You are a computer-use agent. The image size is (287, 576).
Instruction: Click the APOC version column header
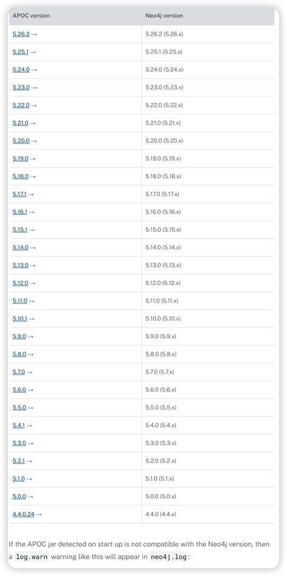coord(31,16)
